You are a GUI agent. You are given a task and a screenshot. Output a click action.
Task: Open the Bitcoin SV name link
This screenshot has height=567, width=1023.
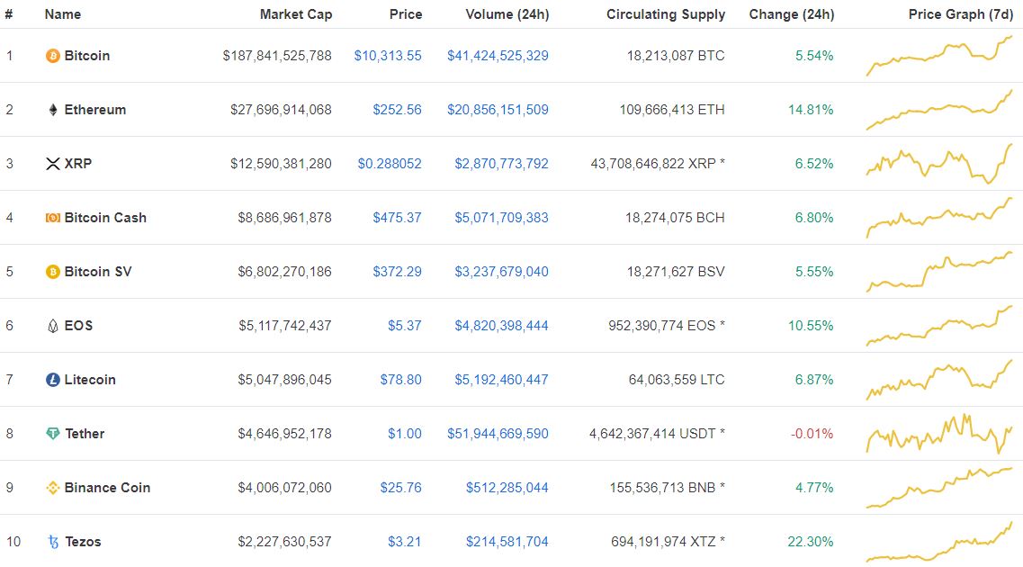[98, 272]
